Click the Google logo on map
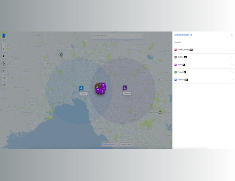 4,148
